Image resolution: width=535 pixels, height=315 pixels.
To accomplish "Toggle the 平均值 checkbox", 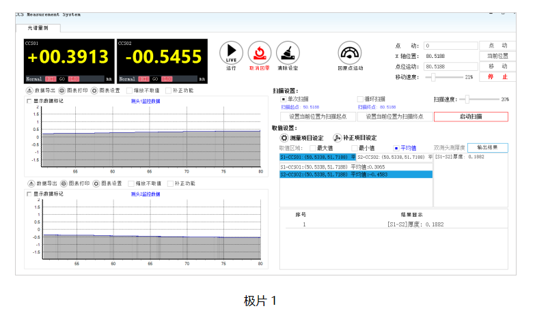I will (x=396, y=148).
